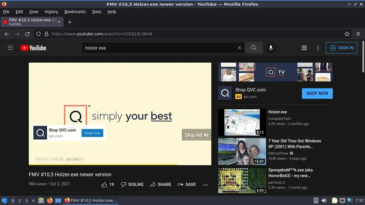Screen dimensions: 365x205
Task: Click the SHOP NOW sidebar button
Action: 317,93
